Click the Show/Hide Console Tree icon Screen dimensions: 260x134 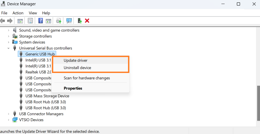click(20, 21)
